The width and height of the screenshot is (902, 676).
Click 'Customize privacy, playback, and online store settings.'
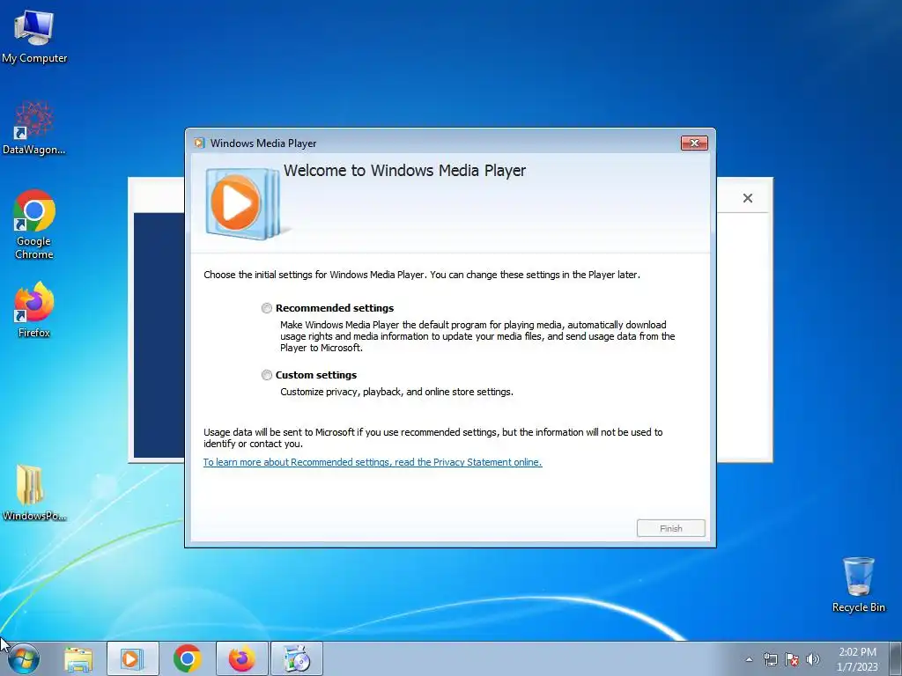[x=396, y=392]
